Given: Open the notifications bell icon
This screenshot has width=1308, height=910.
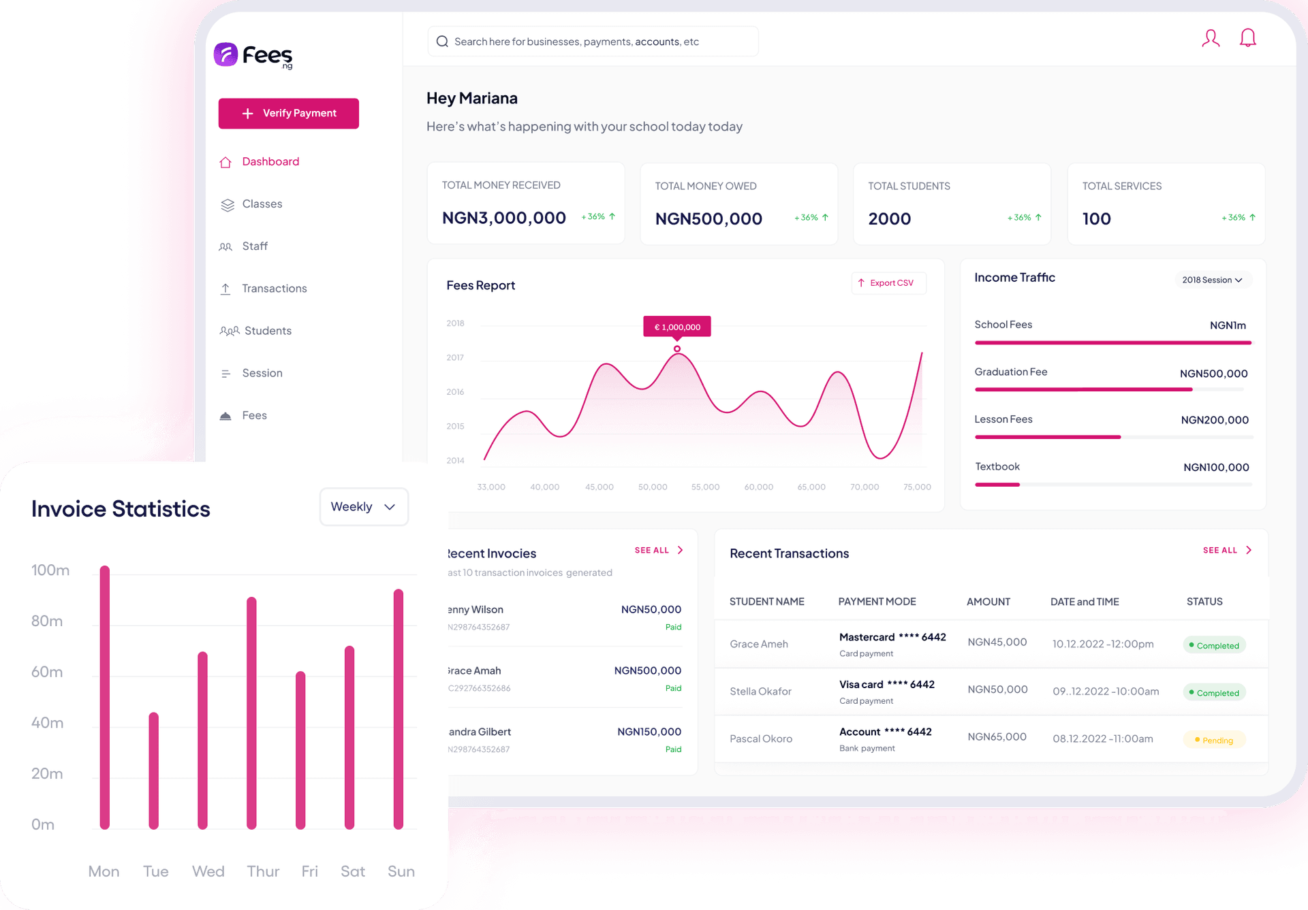Looking at the screenshot, I should (1247, 38).
